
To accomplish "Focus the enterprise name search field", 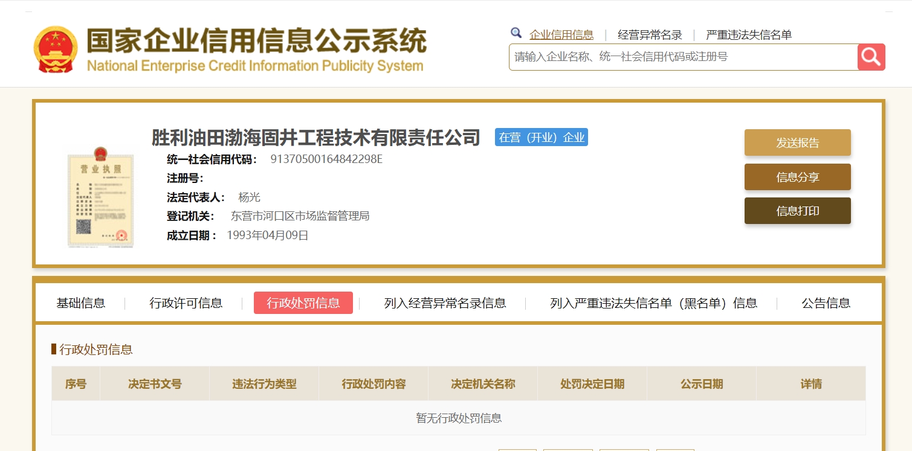I will 683,57.
